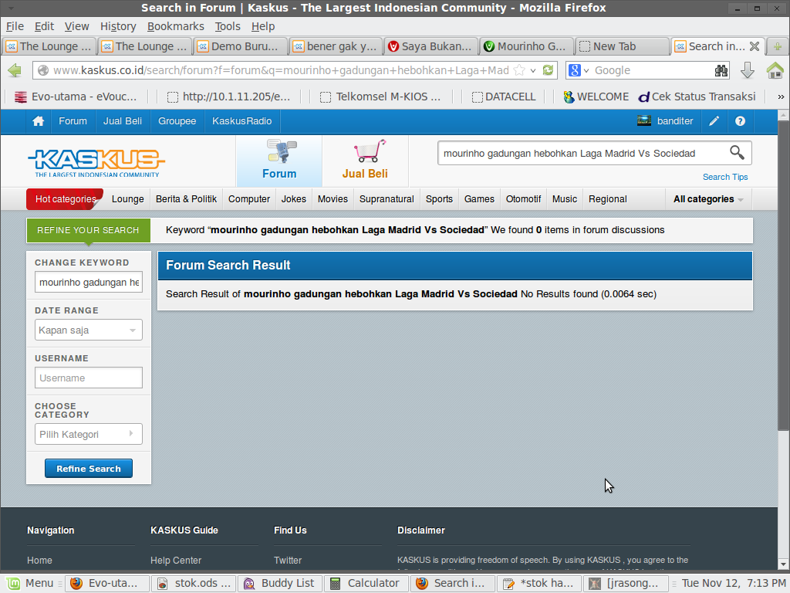Click the banditer user avatar
The height and width of the screenshot is (593, 790).
(x=644, y=121)
